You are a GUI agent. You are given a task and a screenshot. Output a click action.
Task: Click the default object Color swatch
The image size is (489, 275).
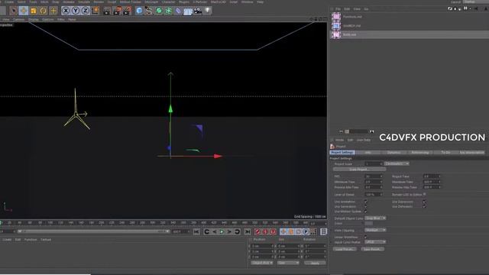tap(368, 224)
